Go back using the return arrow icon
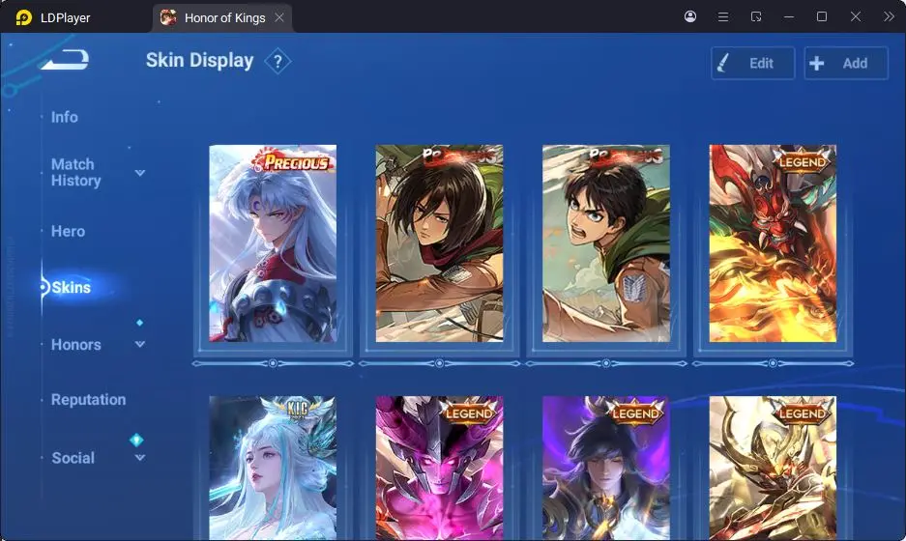Viewport: 906px width, 541px height. (x=66, y=60)
